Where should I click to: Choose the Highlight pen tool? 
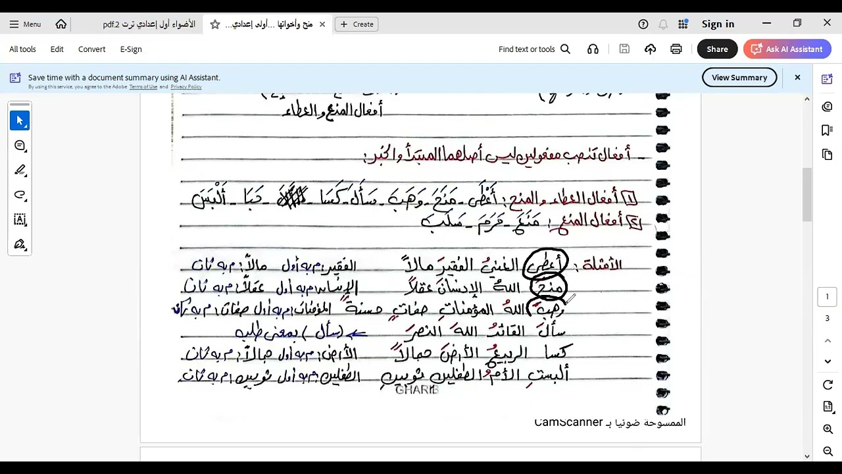pyautogui.click(x=20, y=171)
